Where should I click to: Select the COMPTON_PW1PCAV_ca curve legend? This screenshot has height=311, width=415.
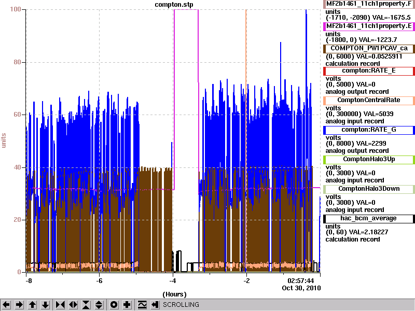click(369, 48)
